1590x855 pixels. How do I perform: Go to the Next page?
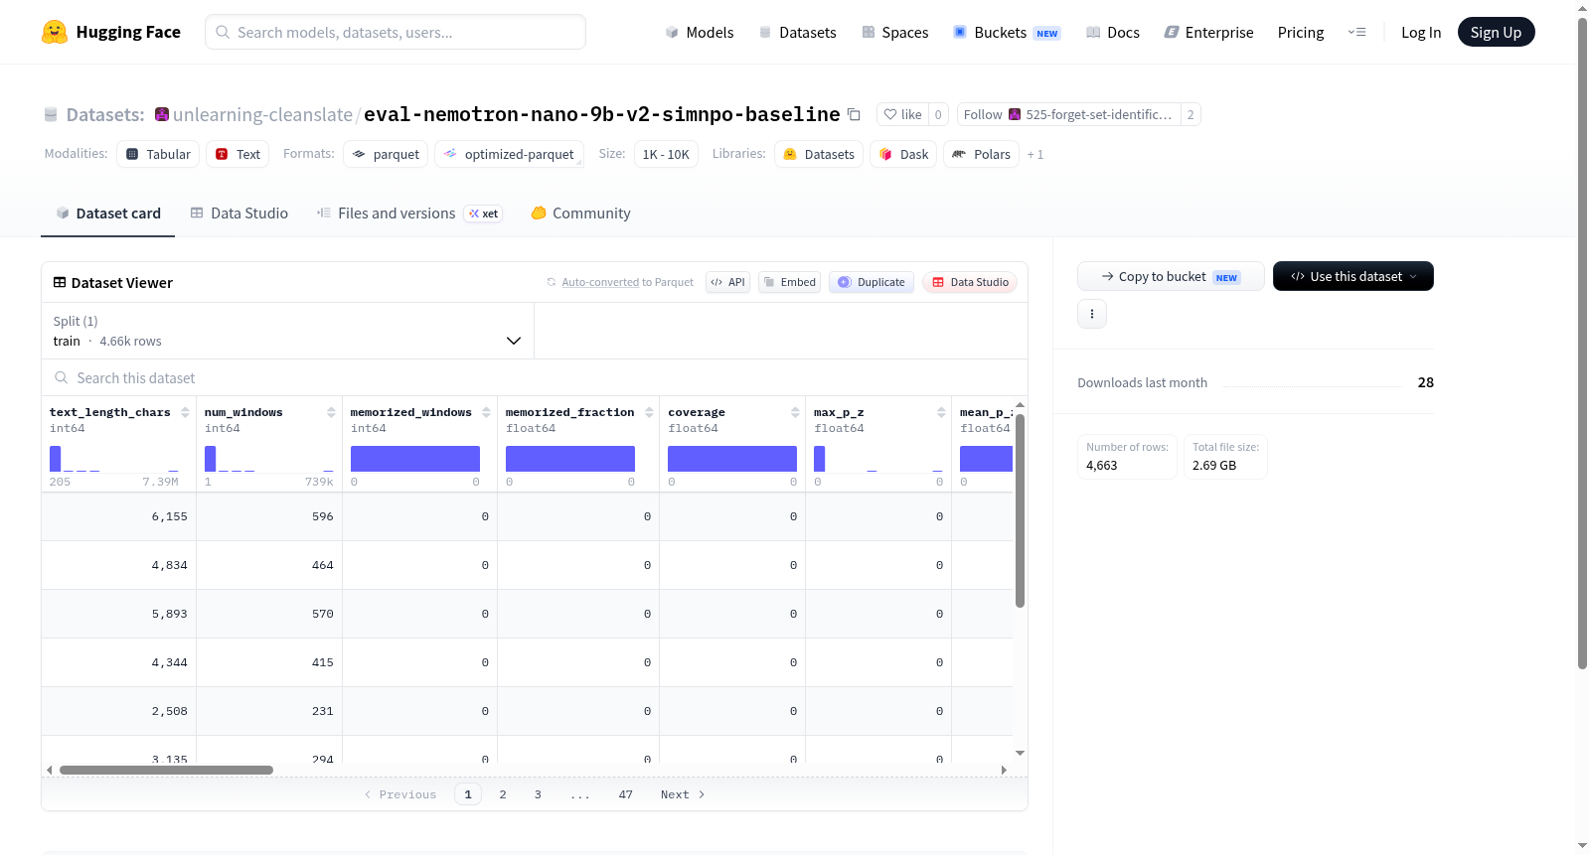(x=683, y=794)
